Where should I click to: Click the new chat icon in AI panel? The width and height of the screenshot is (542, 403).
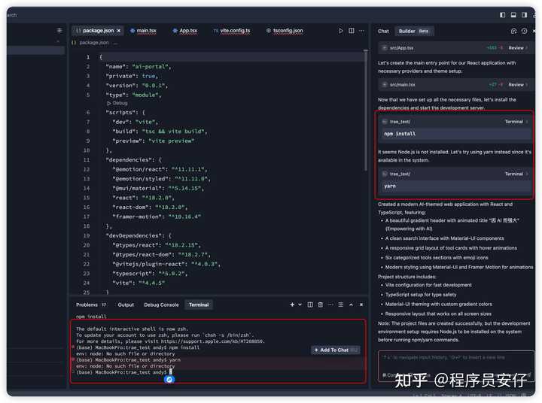513,31
